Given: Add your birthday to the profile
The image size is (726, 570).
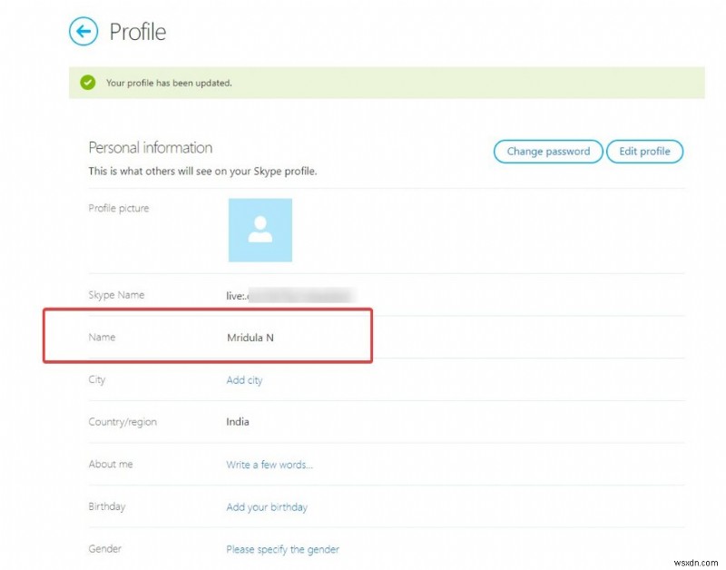Looking at the screenshot, I should coord(268,507).
